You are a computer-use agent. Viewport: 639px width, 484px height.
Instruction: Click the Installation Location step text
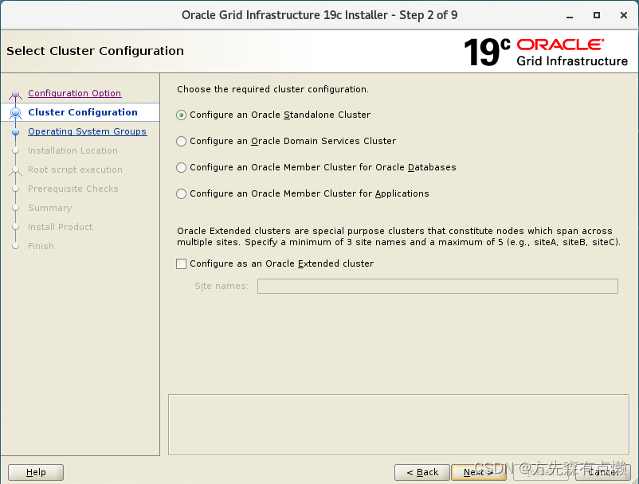(x=73, y=150)
